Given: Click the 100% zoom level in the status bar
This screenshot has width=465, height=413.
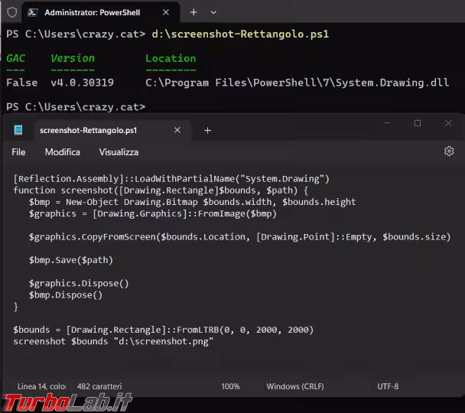Looking at the screenshot, I should pos(230,386).
